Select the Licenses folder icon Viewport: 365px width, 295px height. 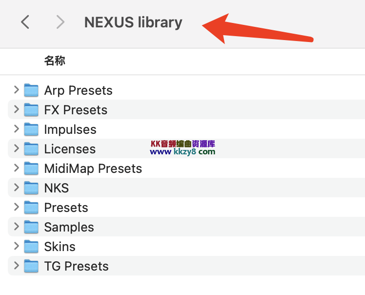(x=31, y=148)
